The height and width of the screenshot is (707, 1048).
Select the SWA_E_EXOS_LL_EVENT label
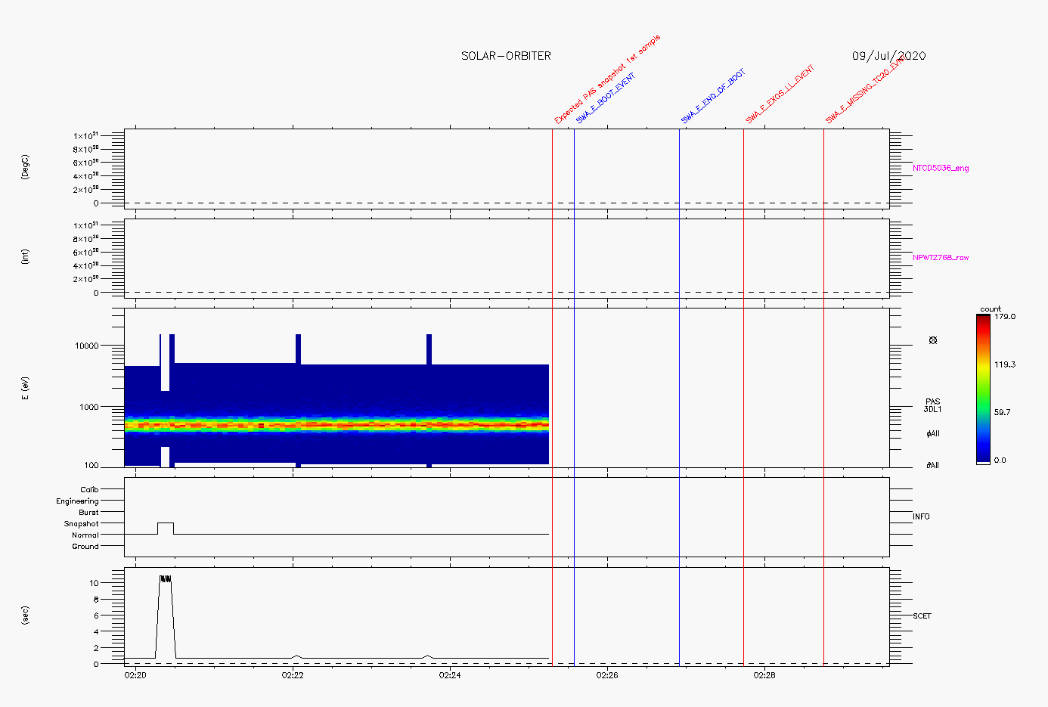tap(780, 95)
